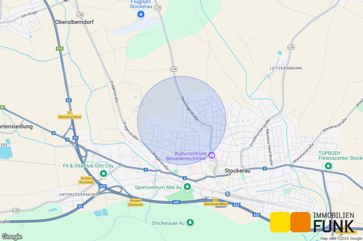Click the Leitzersbrunn locality label
Screen dimensions: 363x241
(286, 68)
